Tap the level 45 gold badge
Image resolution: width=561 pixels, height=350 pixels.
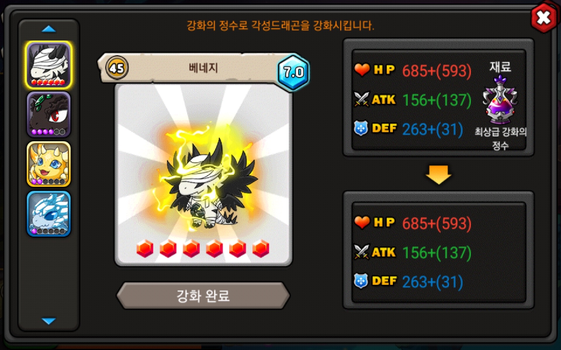click(117, 68)
